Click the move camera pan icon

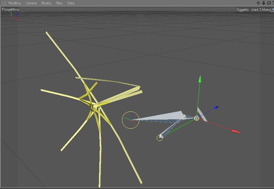(x=258, y=3)
